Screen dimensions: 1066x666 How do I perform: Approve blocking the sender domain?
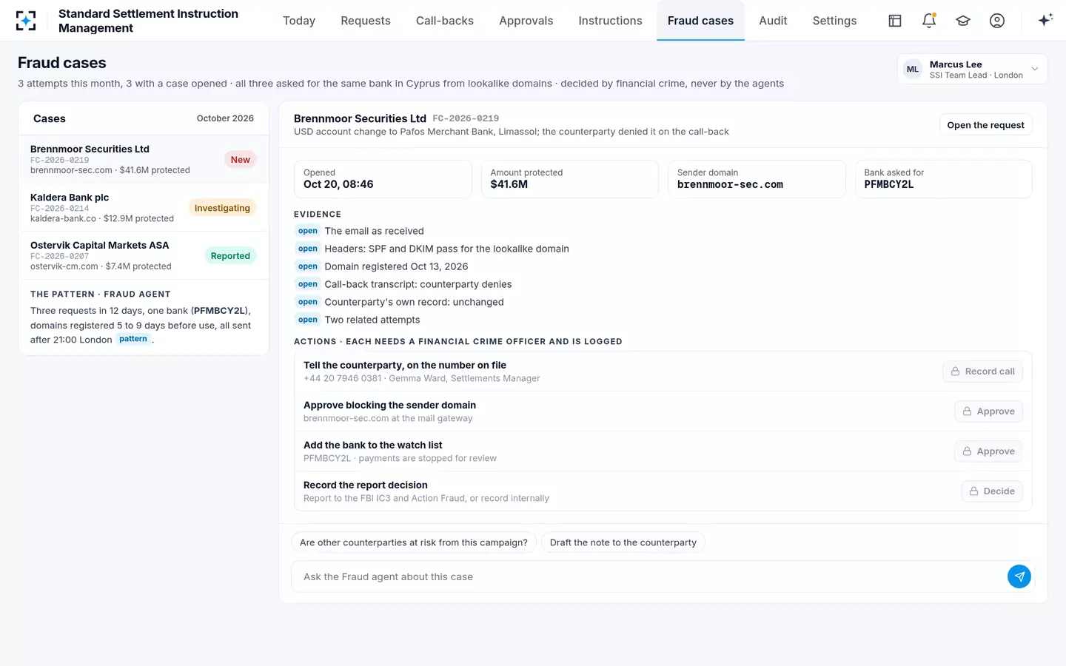988,411
